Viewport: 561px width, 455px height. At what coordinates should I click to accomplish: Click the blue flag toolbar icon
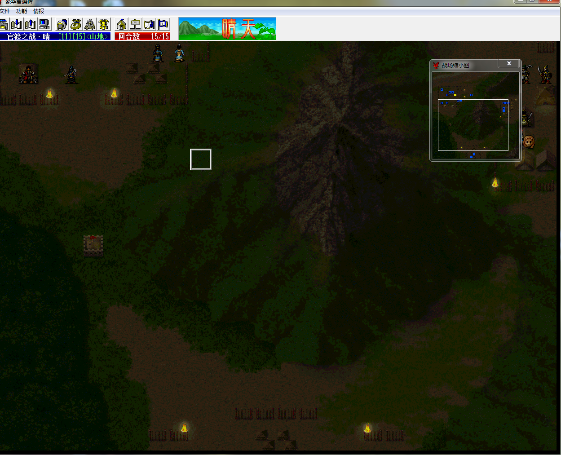(x=163, y=24)
